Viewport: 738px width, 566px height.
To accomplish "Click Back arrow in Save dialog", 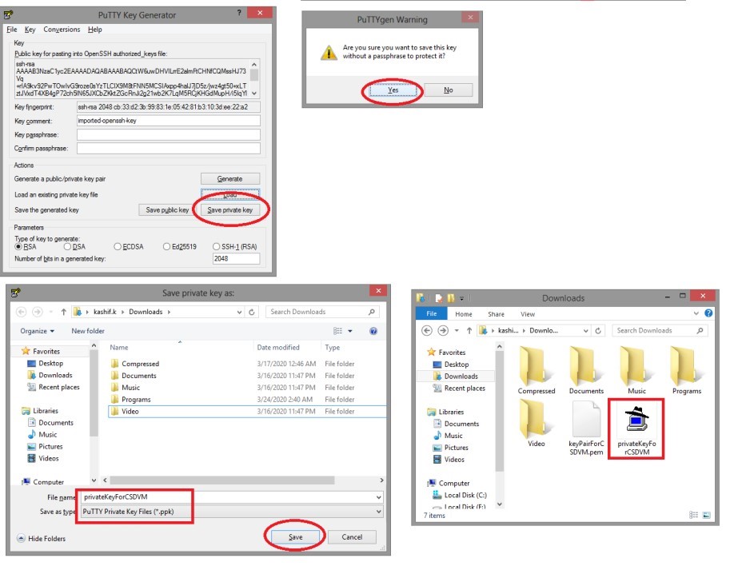I will tap(21, 312).
